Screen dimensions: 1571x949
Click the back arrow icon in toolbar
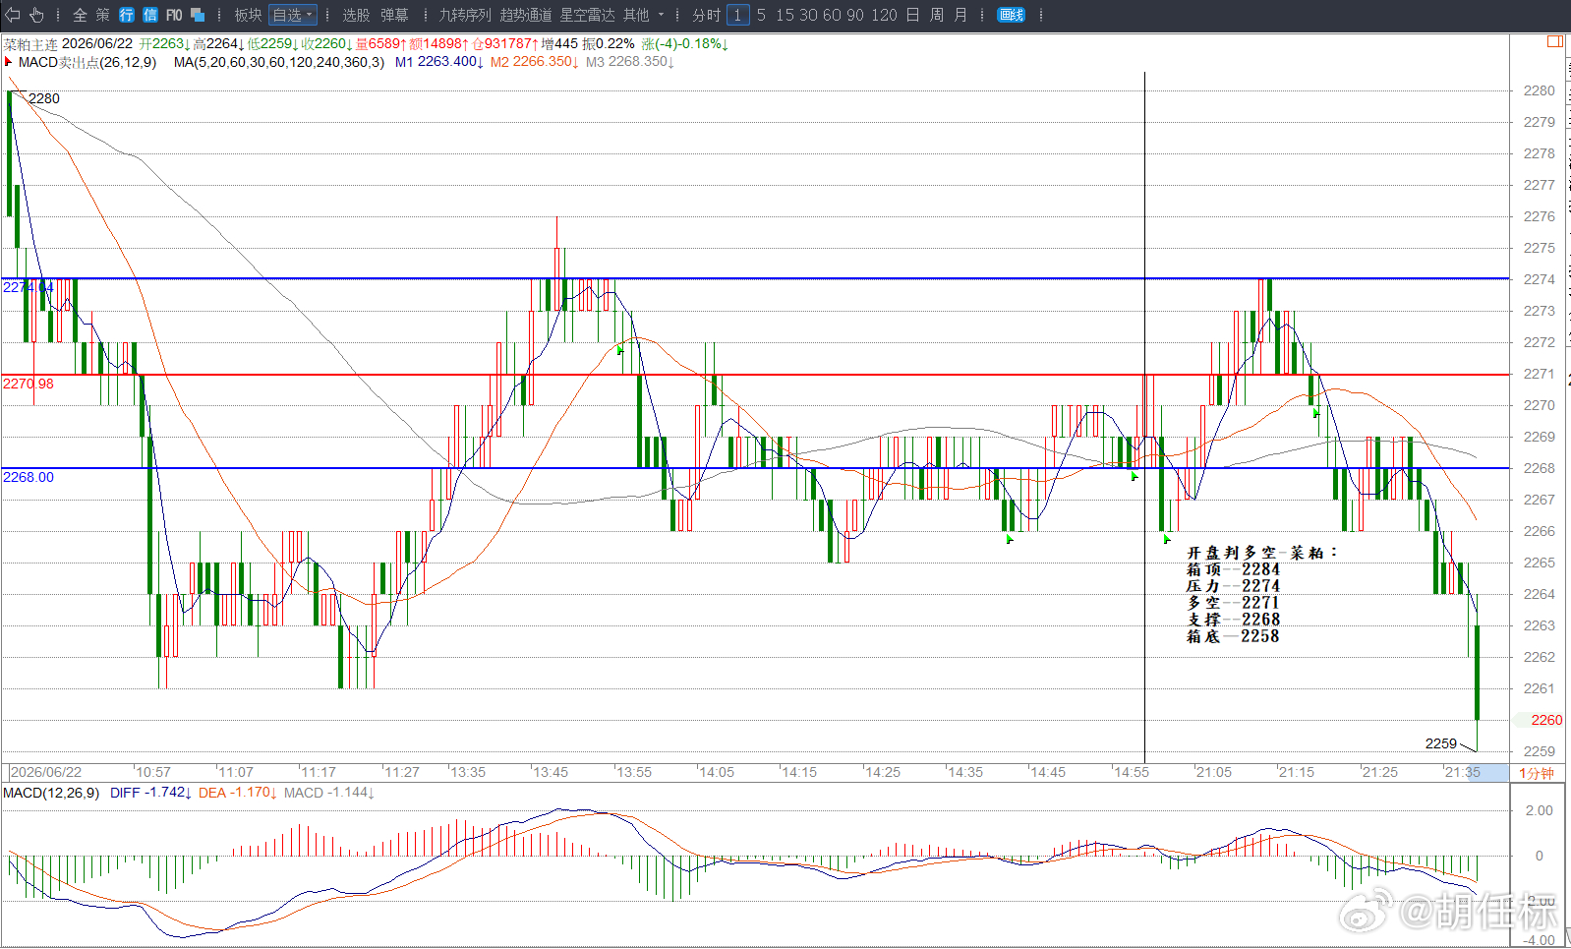point(13,15)
